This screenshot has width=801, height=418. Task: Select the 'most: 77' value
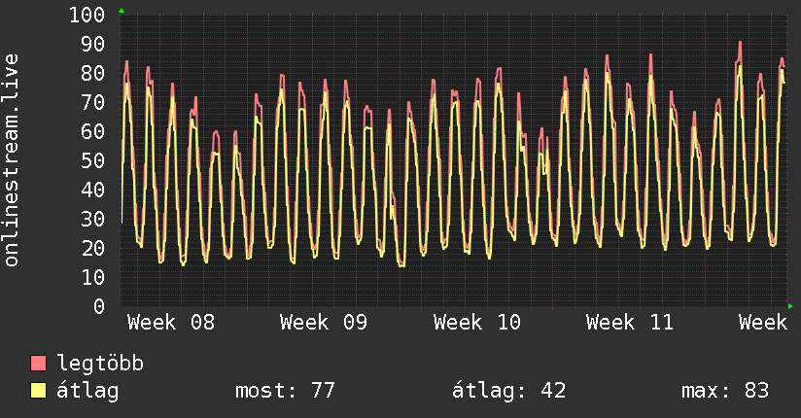point(285,391)
